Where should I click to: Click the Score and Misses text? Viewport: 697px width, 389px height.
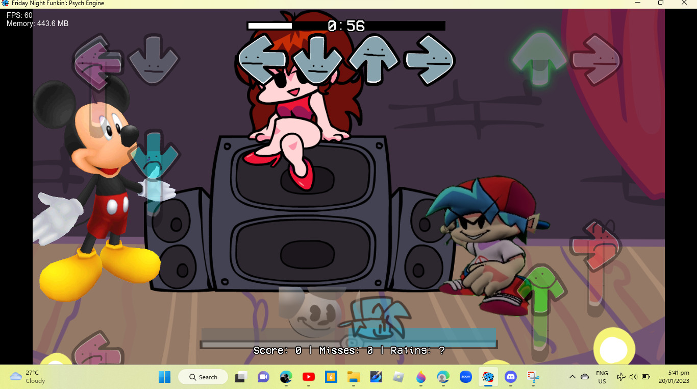pyautogui.click(x=349, y=350)
